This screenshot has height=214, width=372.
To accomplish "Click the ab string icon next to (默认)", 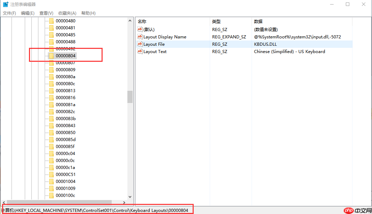I will coord(139,29).
